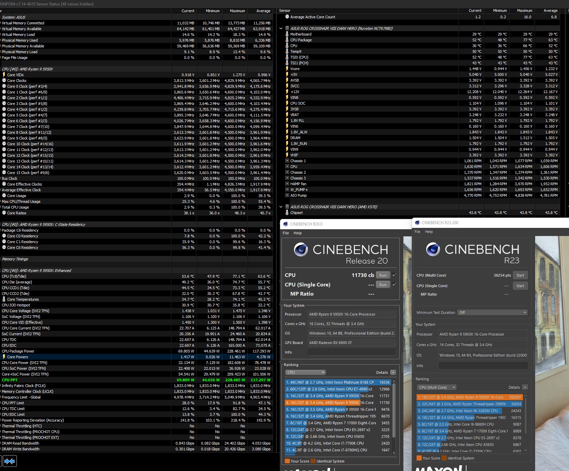Click the icon beside Core Ratios
569x471 pixels.
4,213
